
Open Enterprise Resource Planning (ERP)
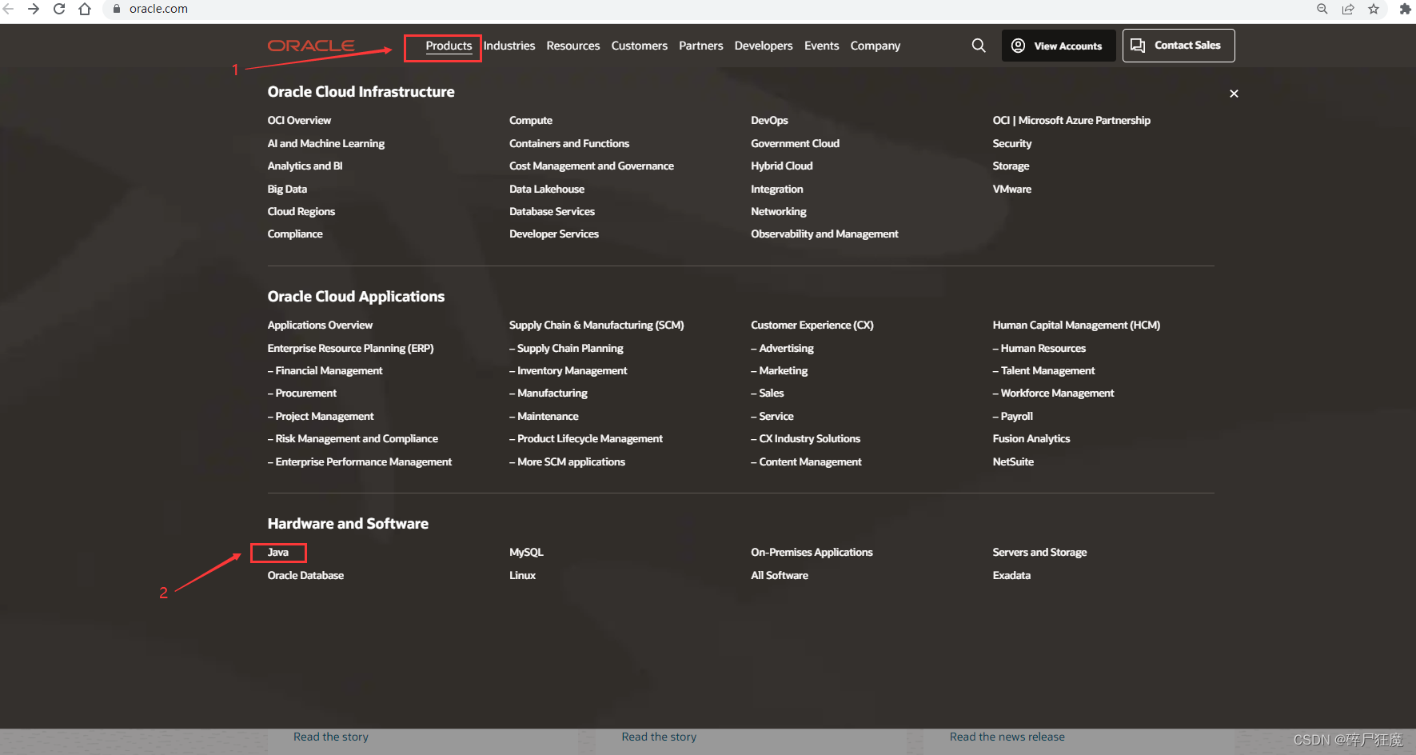pos(350,348)
